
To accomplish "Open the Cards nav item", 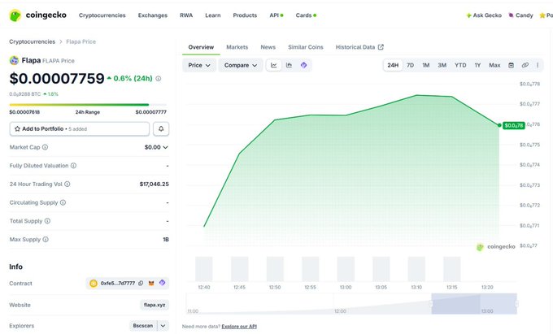I will pyautogui.click(x=306, y=15).
